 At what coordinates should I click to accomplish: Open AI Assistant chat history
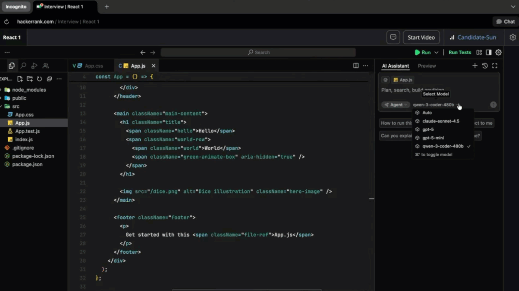click(485, 66)
